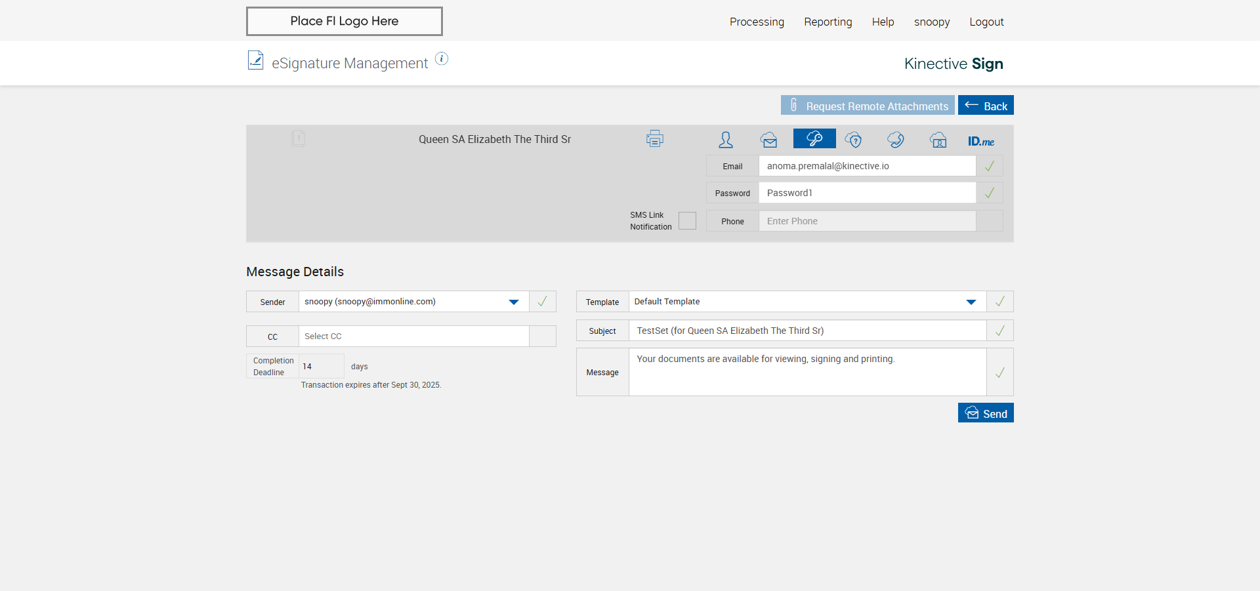The height and width of the screenshot is (591, 1260).
Task: Go Back to the previous page
Action: (x=985, y=106)
